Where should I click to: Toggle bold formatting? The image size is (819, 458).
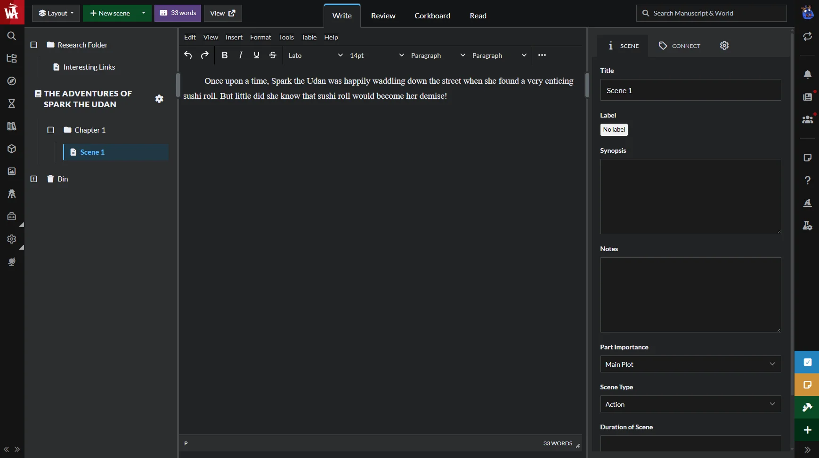(225, 55)
